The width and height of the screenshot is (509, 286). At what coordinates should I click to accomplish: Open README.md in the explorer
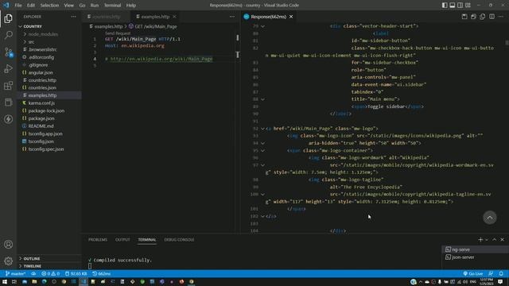(x=49, y=126)
